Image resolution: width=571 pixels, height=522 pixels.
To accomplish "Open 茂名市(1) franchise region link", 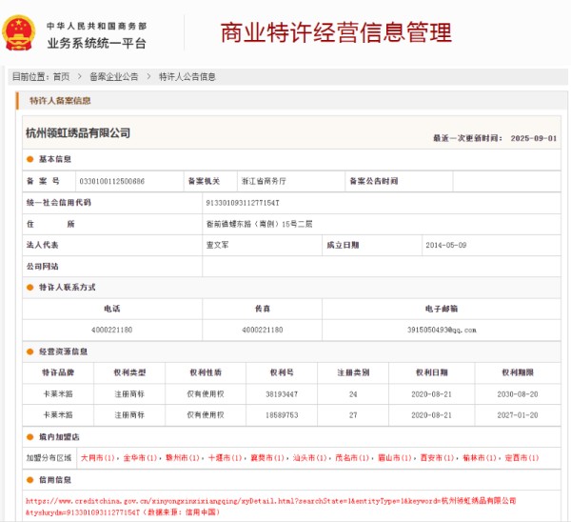I will click(352, 458).
